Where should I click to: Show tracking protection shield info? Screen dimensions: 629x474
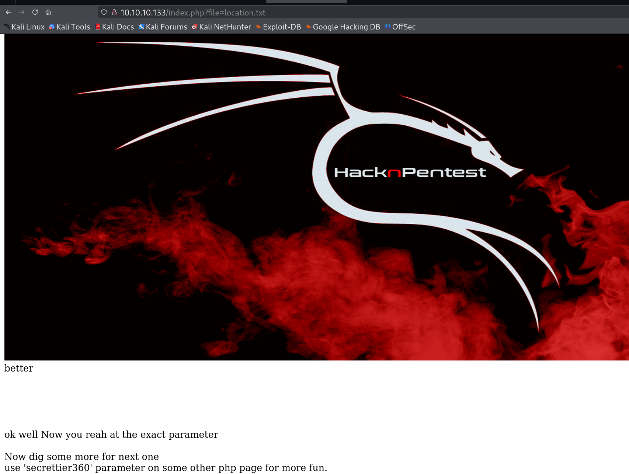pos(104,13)
